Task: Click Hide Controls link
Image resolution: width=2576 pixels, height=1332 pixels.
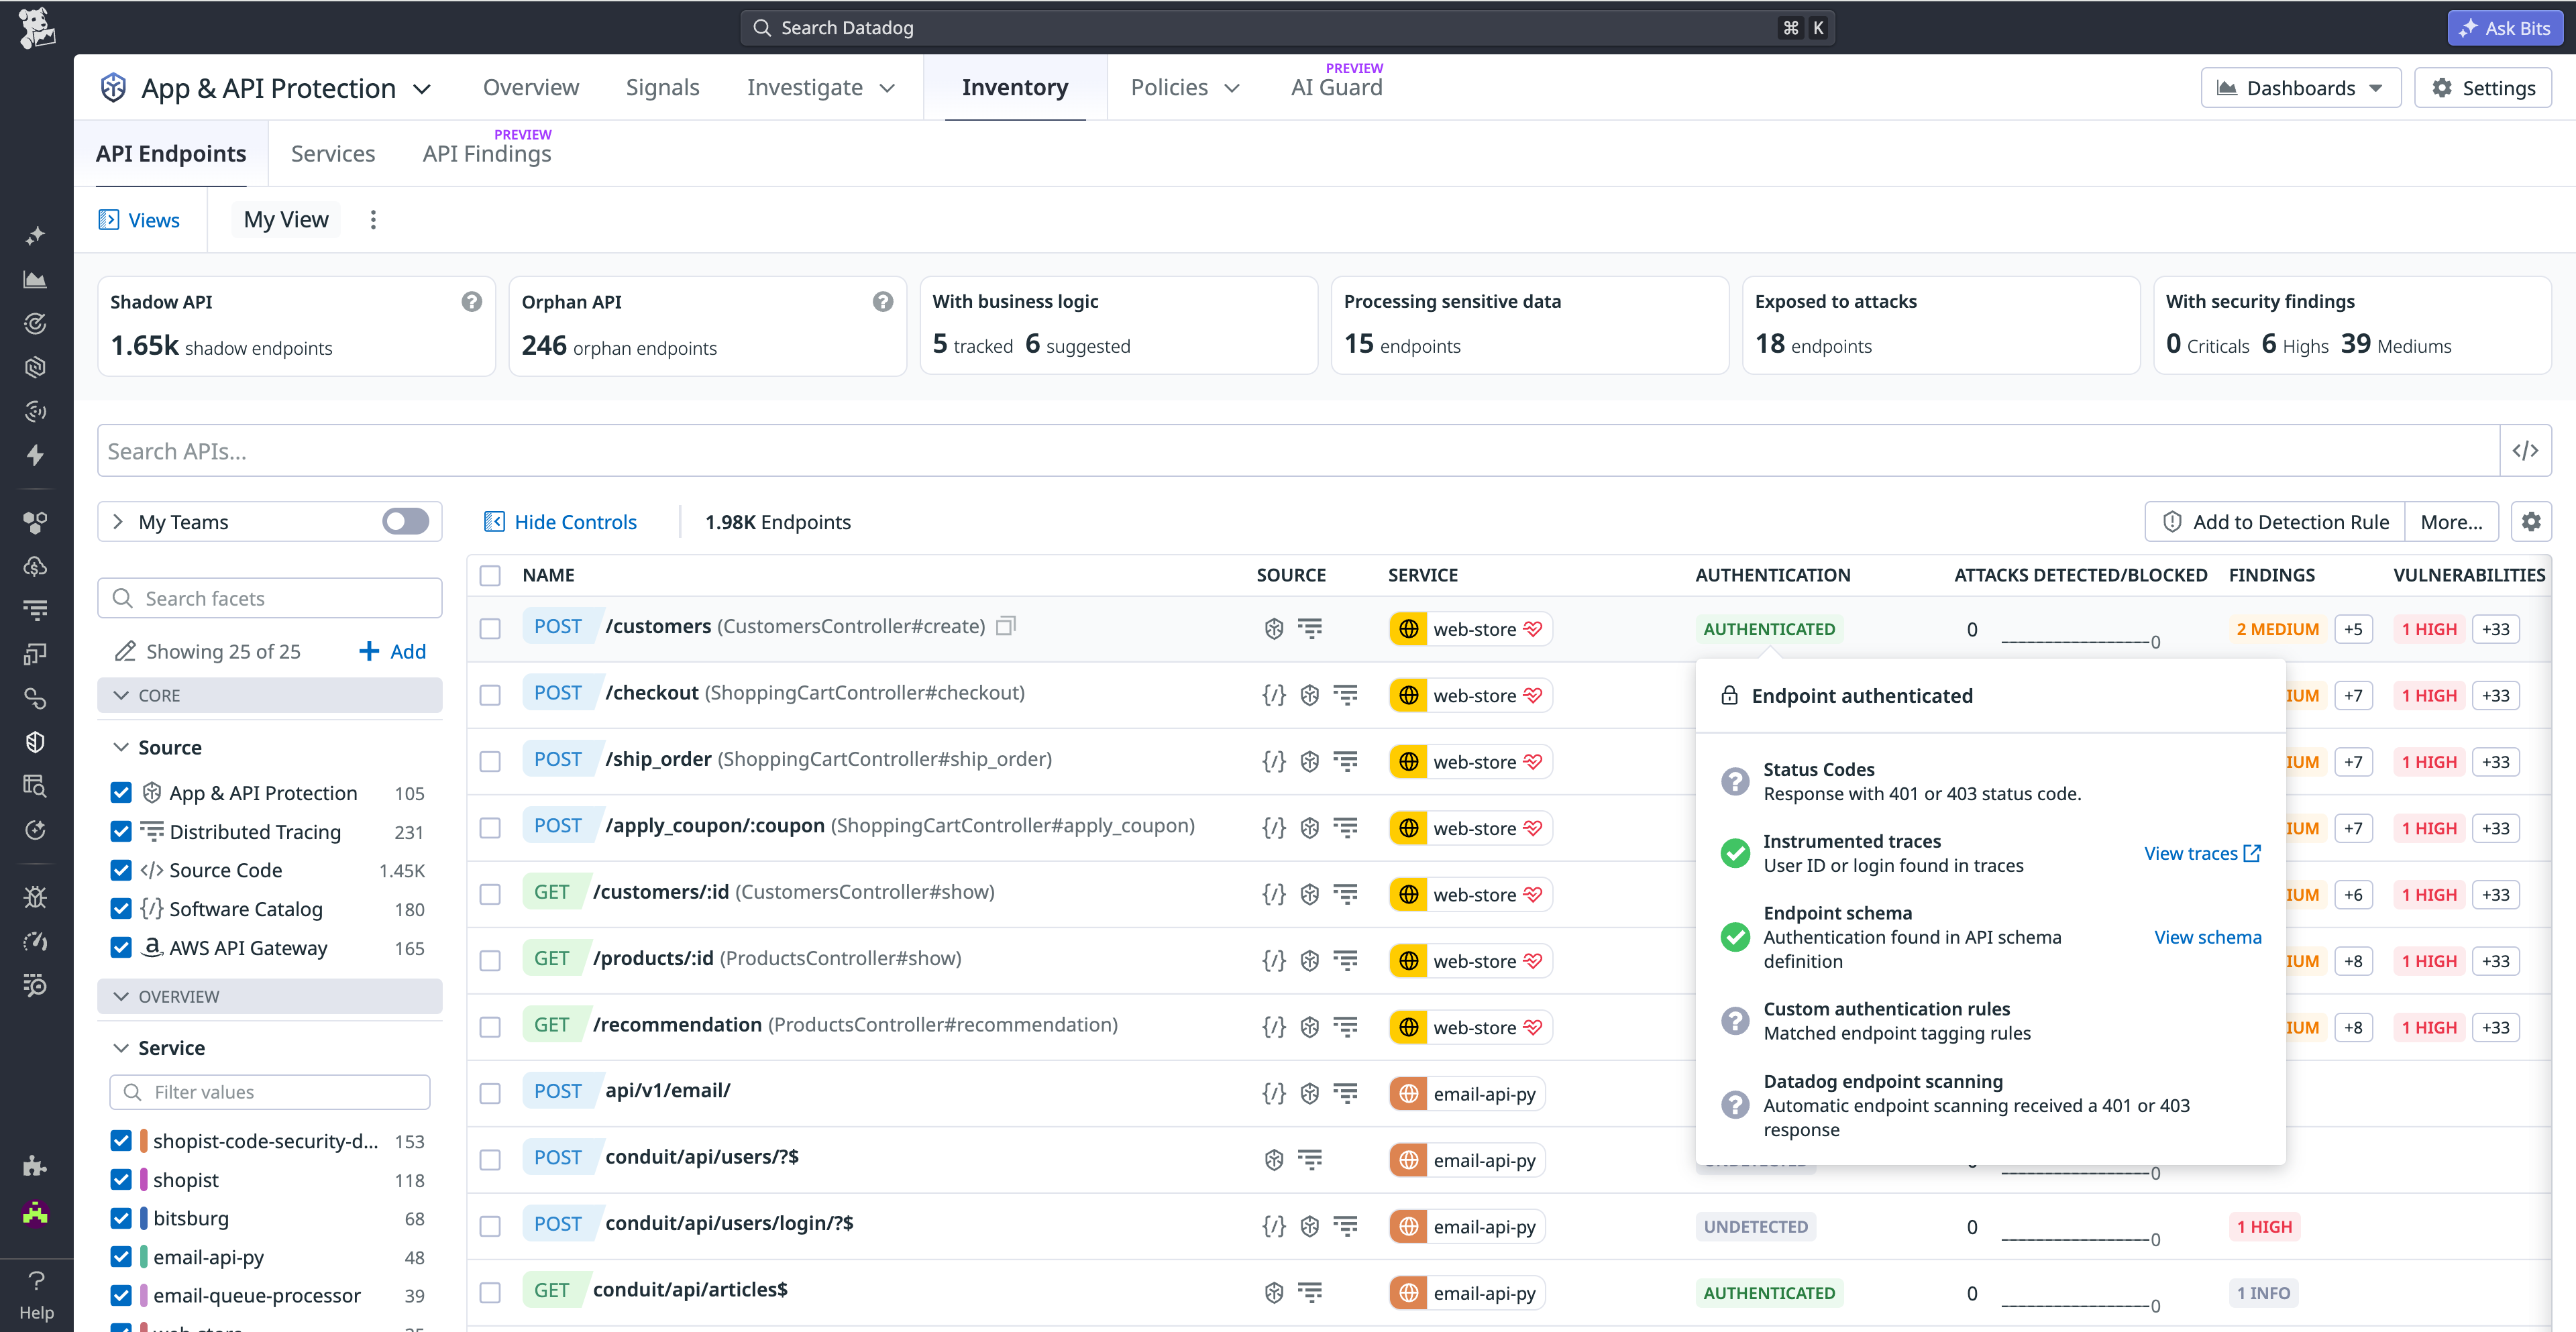Action: pos(560,521)
